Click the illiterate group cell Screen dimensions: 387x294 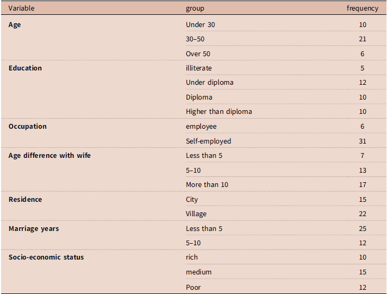point(199,68)
